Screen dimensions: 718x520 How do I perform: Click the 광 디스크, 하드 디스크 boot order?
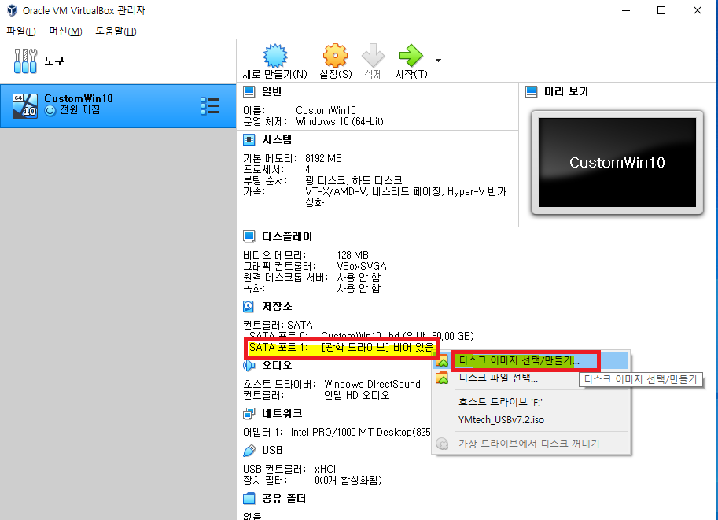click(354, 180)
